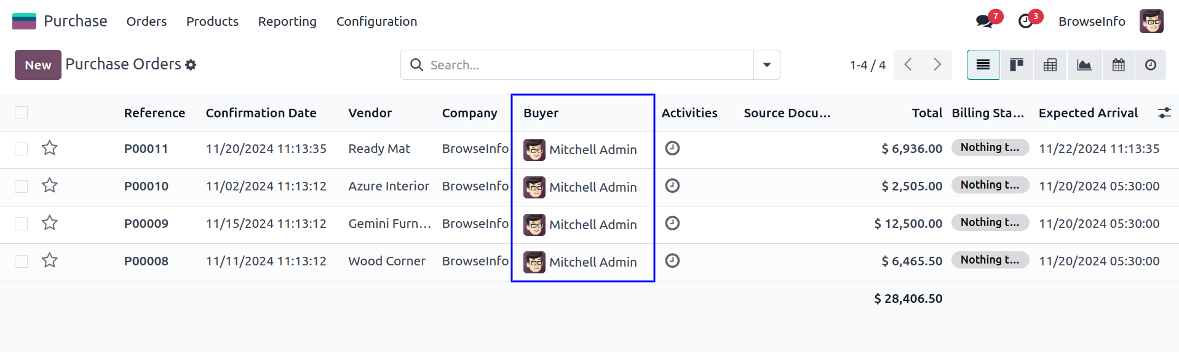The height and width of the screenshot is (352, 1179).
Task: Show the graph view
Action: (x=1084, y=65)
